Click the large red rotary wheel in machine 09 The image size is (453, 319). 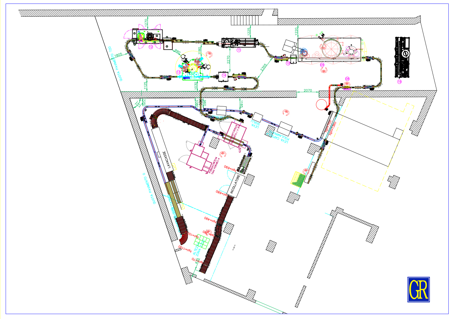pos(331,49)
